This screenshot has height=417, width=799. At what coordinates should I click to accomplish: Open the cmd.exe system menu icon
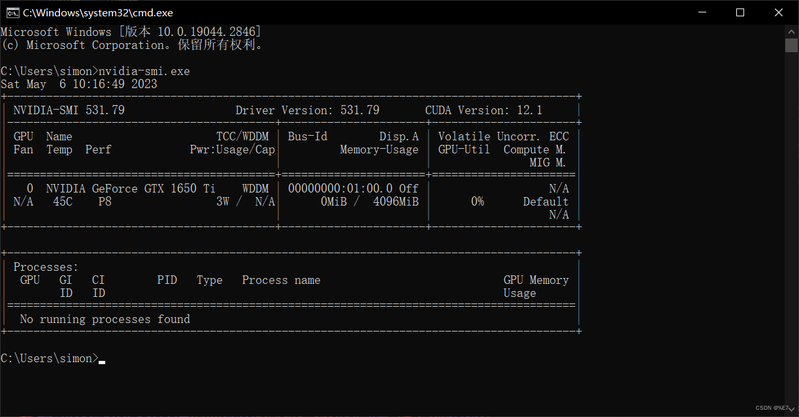pyautogui.click(x=12, y=12)
